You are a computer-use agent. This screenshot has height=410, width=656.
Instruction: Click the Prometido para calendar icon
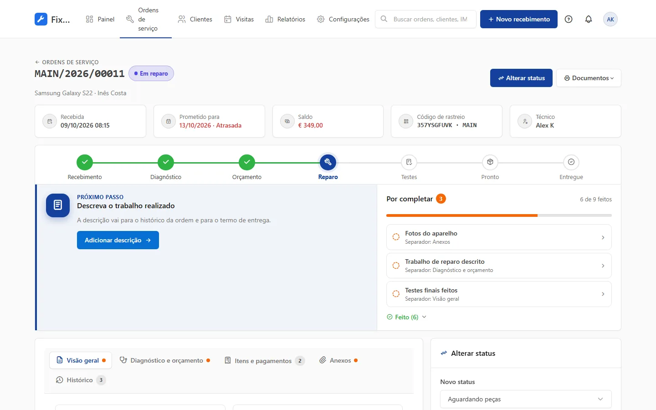click(169, 121)
